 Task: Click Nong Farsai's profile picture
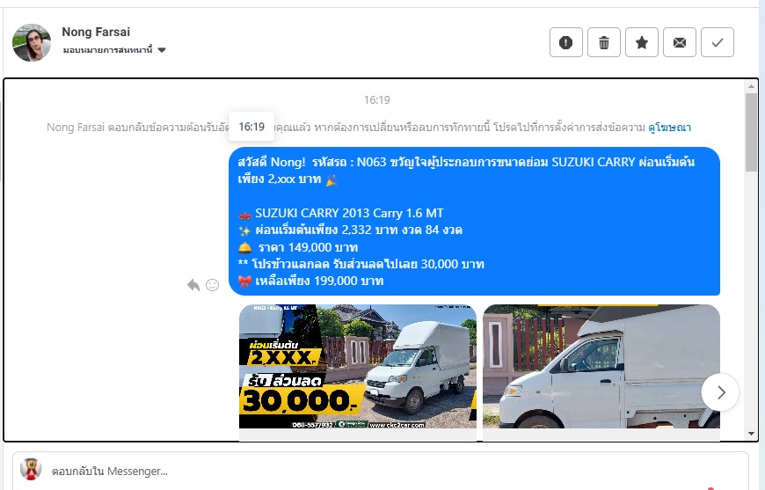tap(32, 42)
